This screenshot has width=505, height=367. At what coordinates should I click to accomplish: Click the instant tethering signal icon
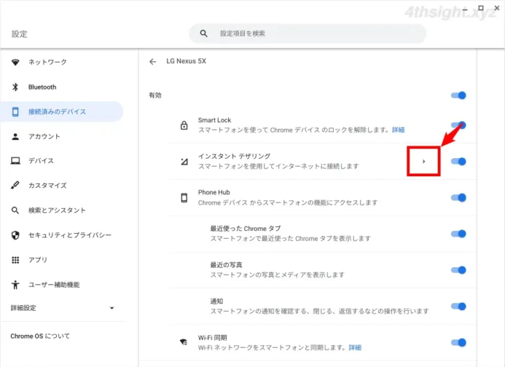[x=184, y=162]
